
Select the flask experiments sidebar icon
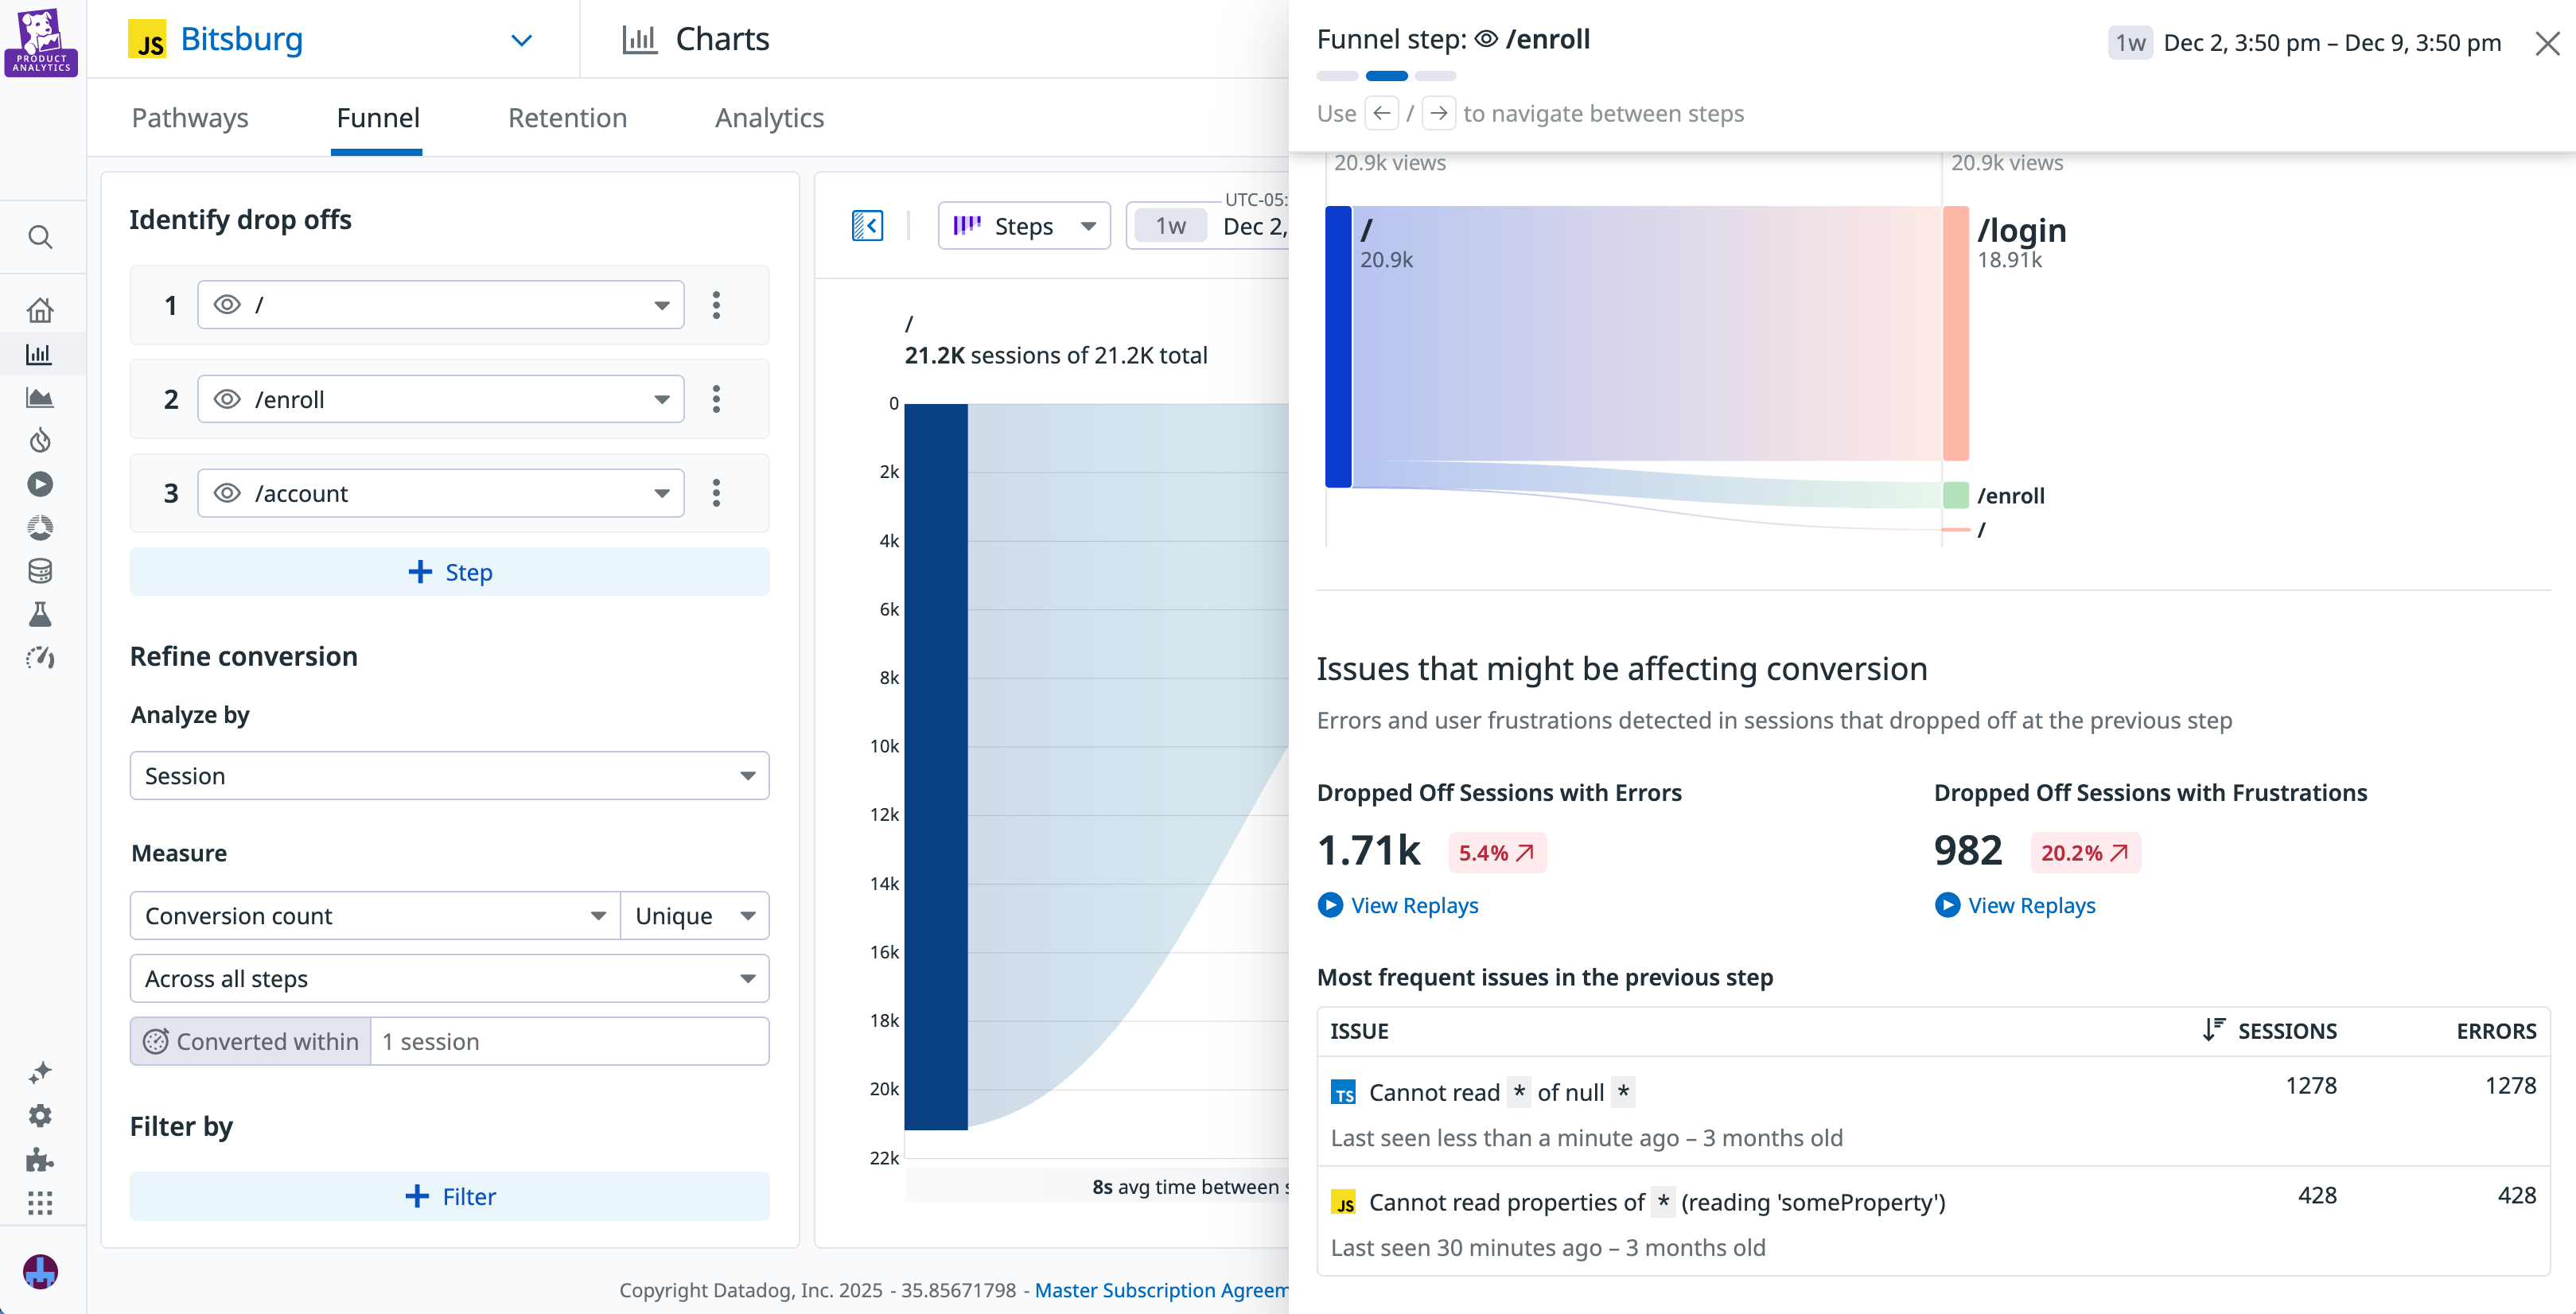(x=40, y=613)
